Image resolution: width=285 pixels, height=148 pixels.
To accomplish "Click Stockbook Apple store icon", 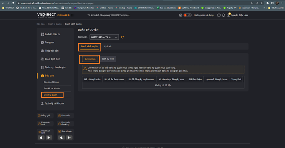I will pyautogui.click(x=61, y=138).
